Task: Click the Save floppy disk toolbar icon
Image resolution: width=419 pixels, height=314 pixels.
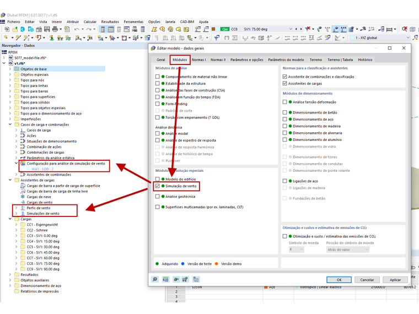Action: pos(47,29)
